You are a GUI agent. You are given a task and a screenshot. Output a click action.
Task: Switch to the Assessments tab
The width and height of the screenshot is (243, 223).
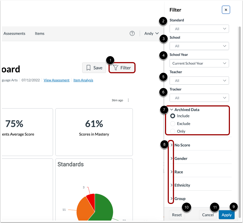14,33
